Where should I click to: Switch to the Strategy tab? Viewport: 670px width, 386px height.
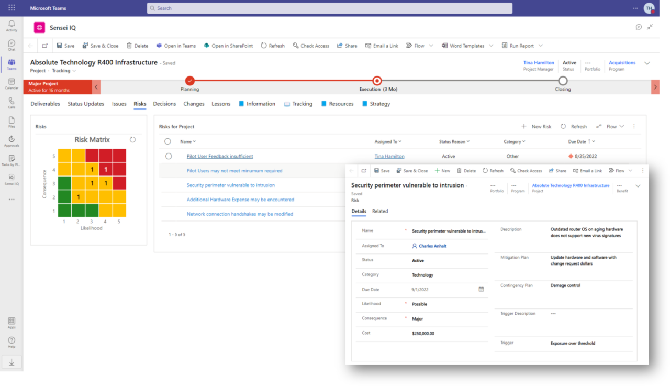coord(376,104)
